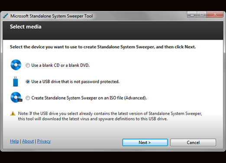Click the "Use a blank CD or a blank DVD" label

tap(61, 66)
